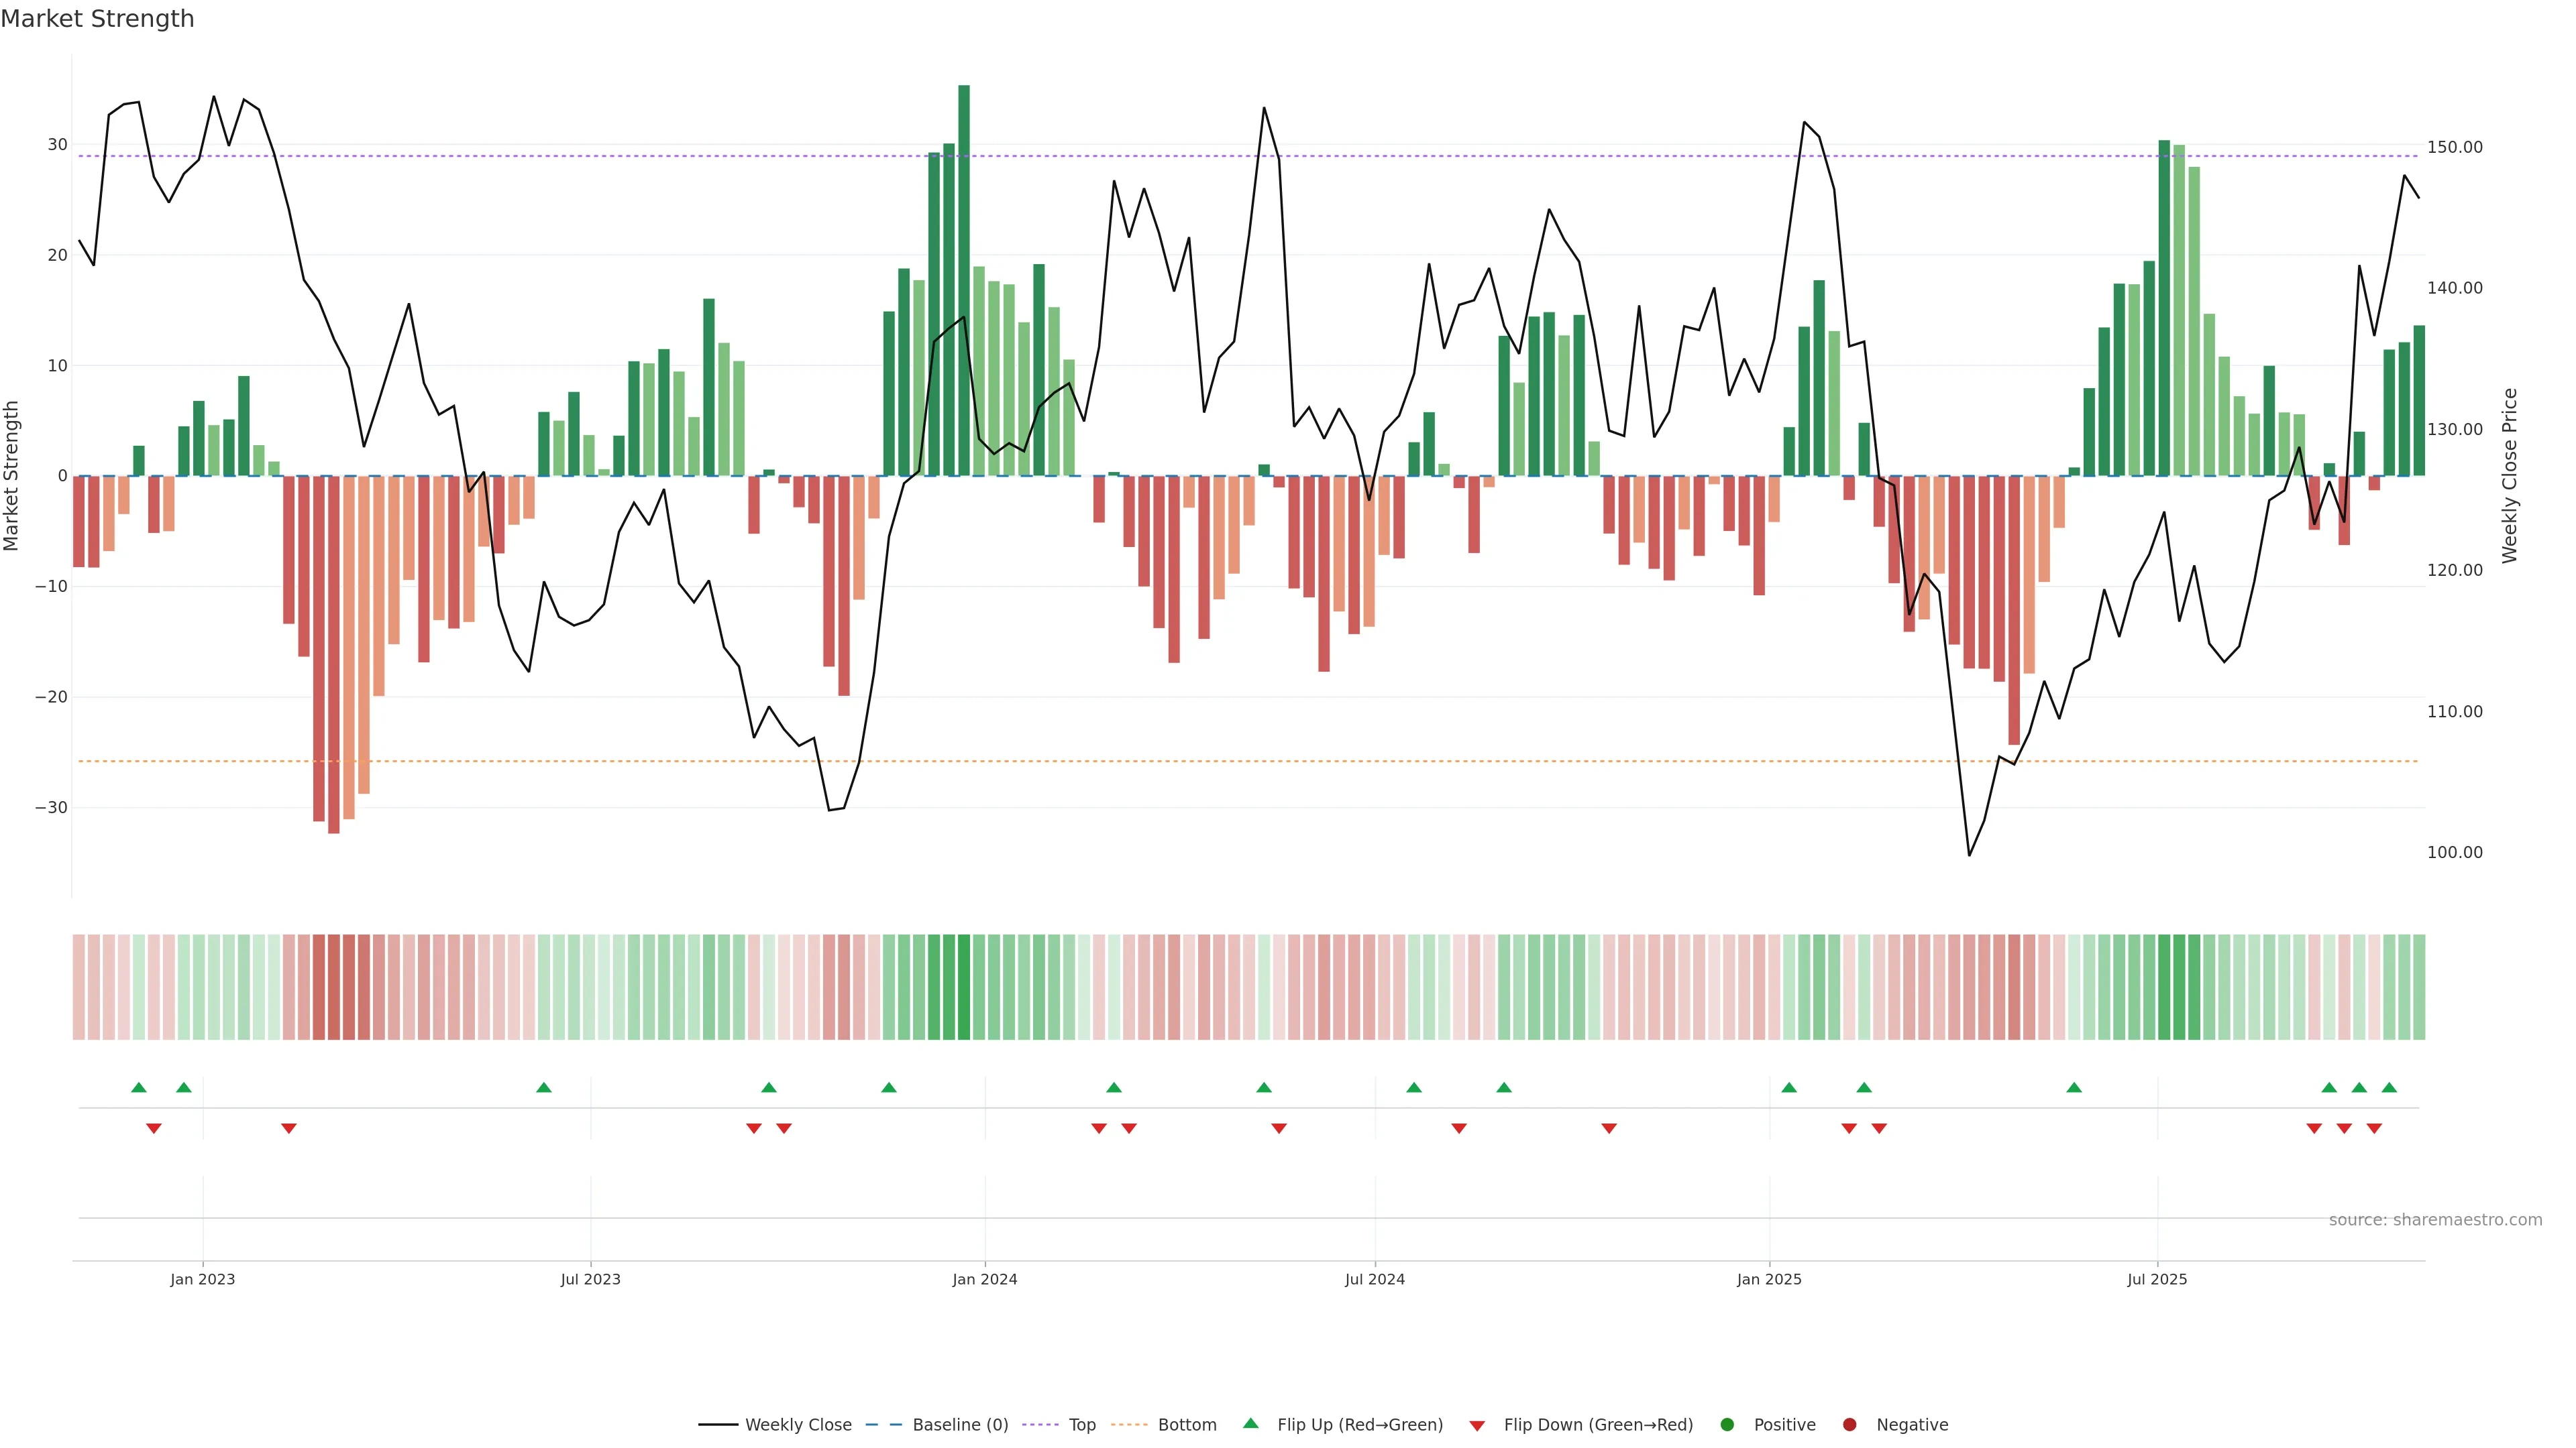The image size is (2576, 1448).
Task: Click the Market Strength chart title
Action: [x=97, y=19]
